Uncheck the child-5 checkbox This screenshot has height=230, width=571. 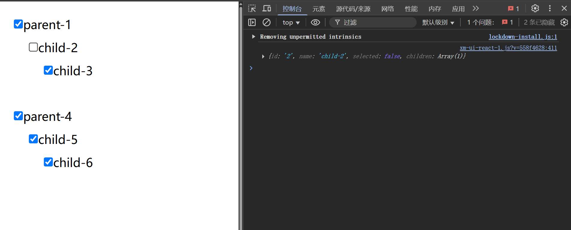[33, 139]
